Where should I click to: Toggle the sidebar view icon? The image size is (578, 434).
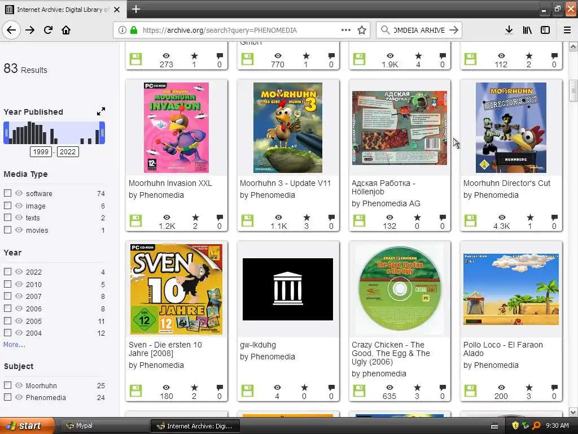pyautogui.click(x=545, y=30)
